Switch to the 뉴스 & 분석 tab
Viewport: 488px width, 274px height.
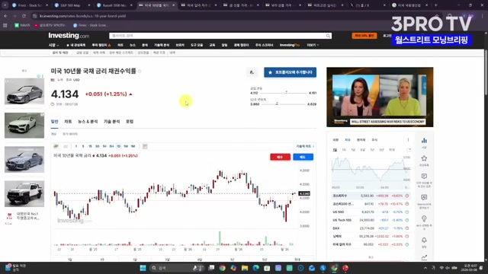pos(88,122)
